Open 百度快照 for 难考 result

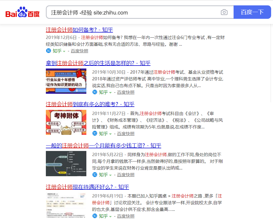tap(126, 134)
